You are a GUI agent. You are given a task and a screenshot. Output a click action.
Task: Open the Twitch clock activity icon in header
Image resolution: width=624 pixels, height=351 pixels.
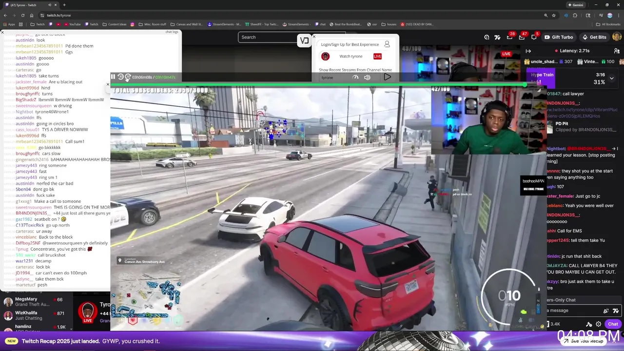coord(487,37)
